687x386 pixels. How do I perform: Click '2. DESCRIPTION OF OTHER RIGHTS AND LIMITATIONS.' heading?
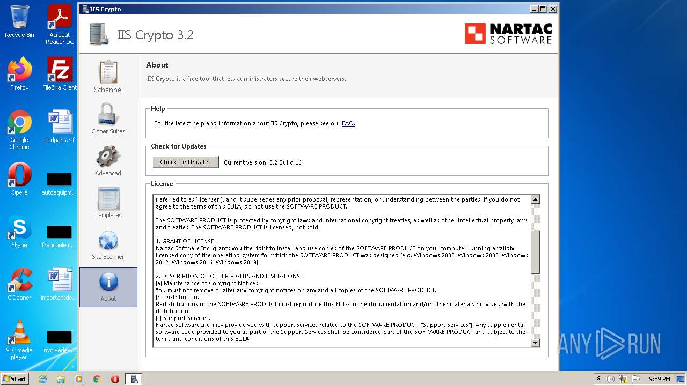coord(229,276)
